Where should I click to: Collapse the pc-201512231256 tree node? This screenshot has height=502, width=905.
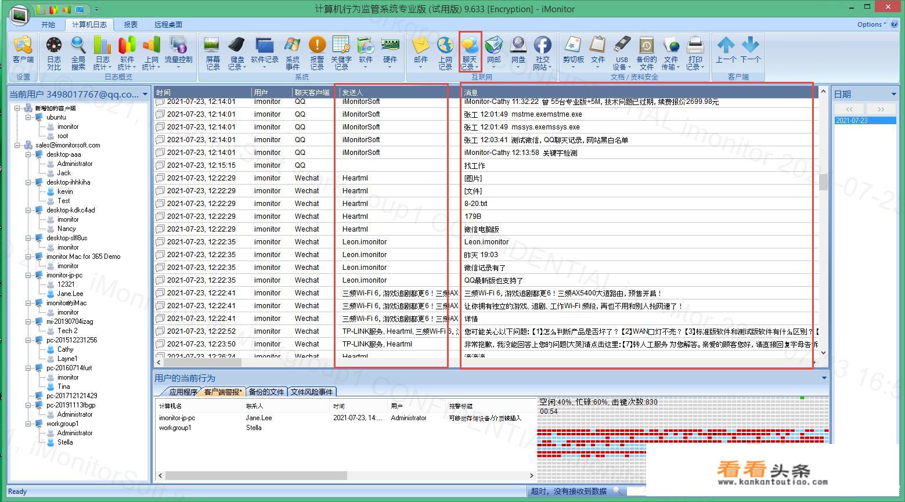coord(28,340)
